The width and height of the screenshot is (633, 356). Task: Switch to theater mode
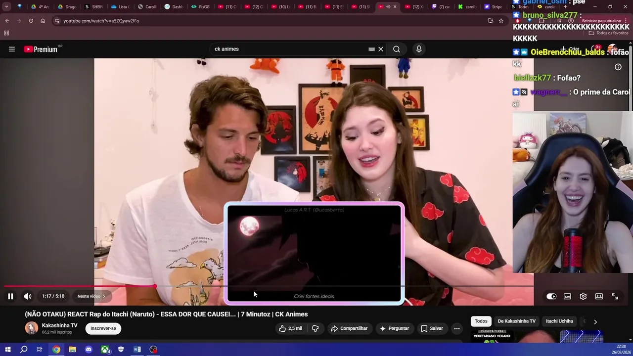click(599, 296)
